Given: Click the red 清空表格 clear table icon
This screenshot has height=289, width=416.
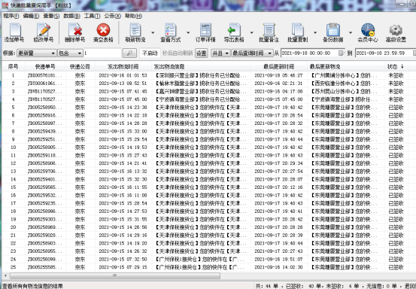Looking at the screenshot, I should pos(103,32).
